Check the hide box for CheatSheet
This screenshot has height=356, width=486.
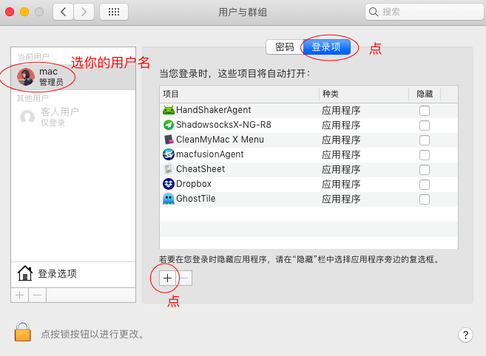click(x=425, y=169)
